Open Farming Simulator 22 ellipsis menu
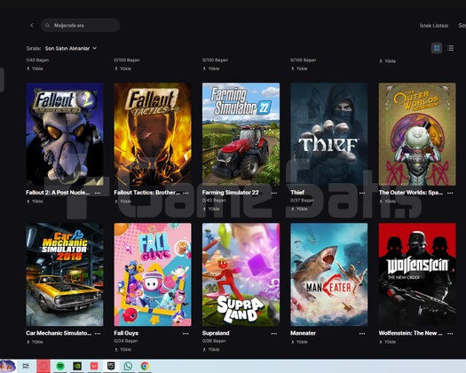This screenshot has height=373, width=466. click(274, 193)
